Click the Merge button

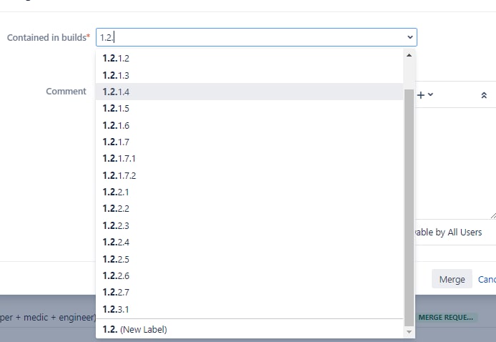(x=452, y=279)
